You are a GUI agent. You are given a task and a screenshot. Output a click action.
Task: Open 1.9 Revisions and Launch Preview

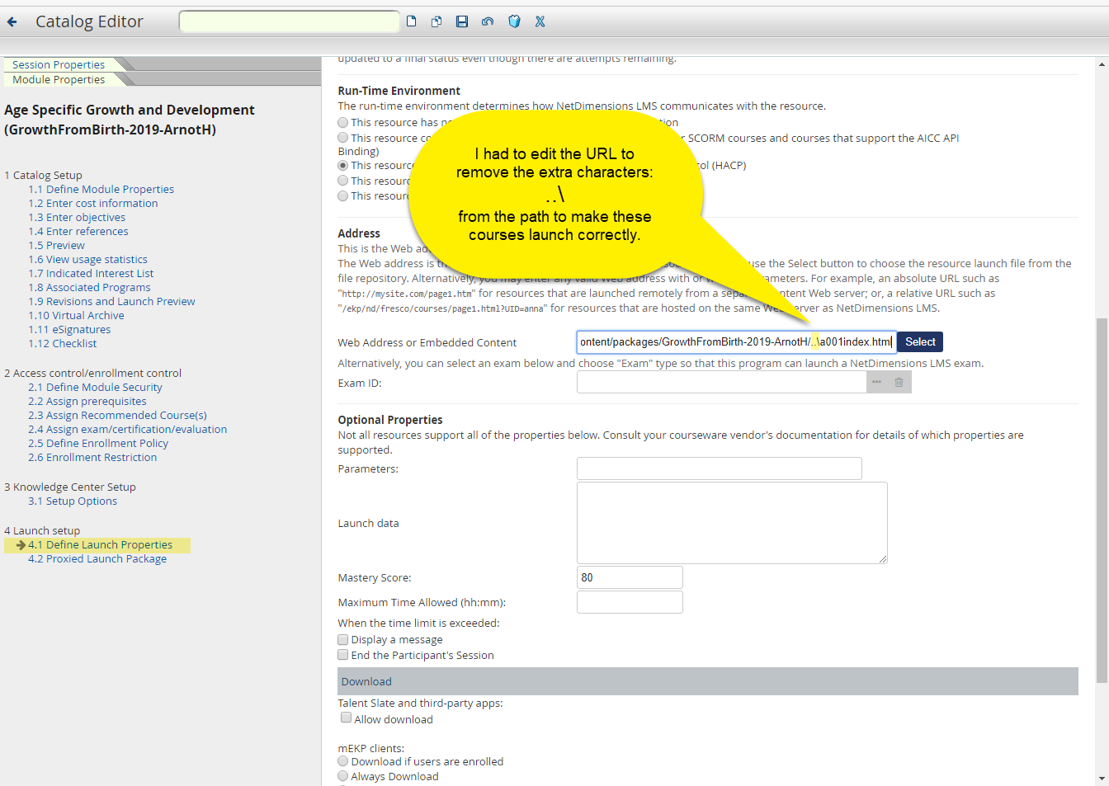pos(111,301)
